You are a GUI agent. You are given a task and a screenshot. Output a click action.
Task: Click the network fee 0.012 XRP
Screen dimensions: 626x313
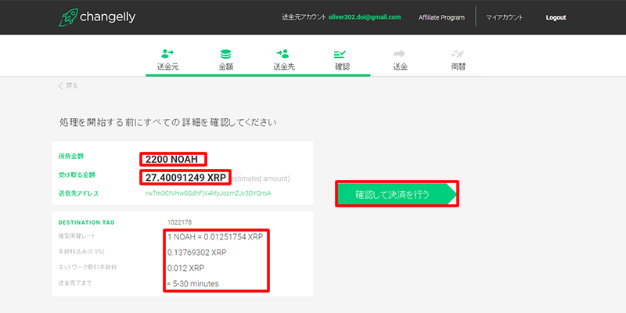pyautogui.click(x=185, y=268)
